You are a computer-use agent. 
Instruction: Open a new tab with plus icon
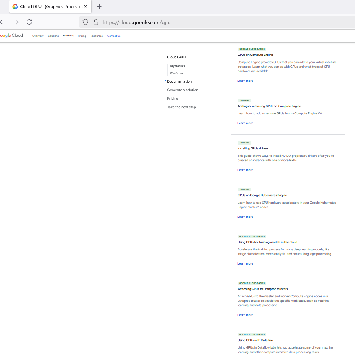(99, 7)
